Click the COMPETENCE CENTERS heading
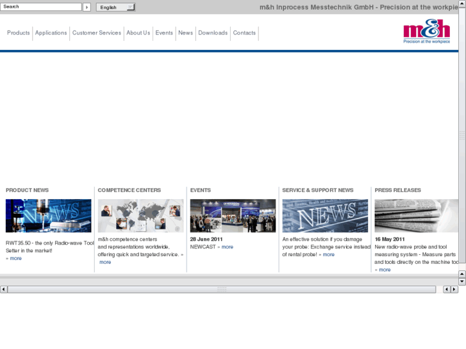This screenshot has height=349, width=466. (x=129, y=190)
